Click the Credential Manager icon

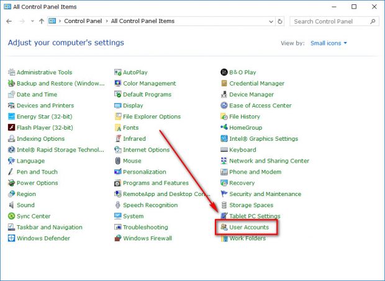point(224,83)
